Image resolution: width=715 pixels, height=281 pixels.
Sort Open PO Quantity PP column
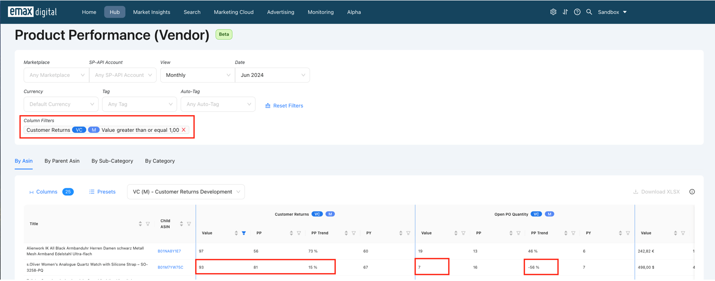[511, 233]
